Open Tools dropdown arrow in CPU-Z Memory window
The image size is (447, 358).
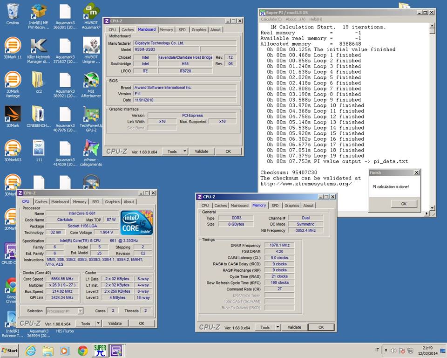pyautogui.click(x=278, y=327)
